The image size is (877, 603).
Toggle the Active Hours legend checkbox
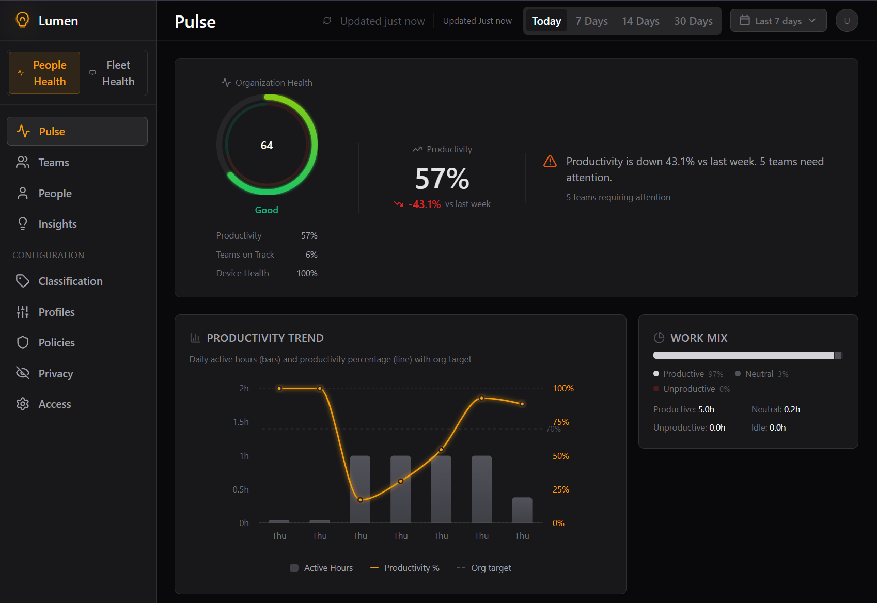pyautogui.click(x=294, y=567)
